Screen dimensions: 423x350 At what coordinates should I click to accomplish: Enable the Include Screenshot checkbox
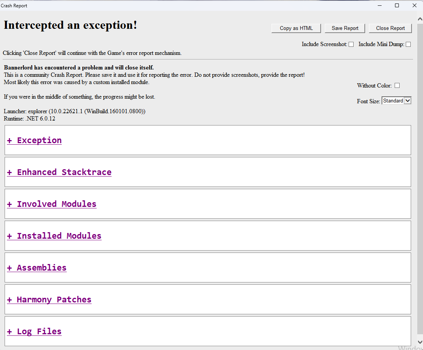(x=351, y=44)
